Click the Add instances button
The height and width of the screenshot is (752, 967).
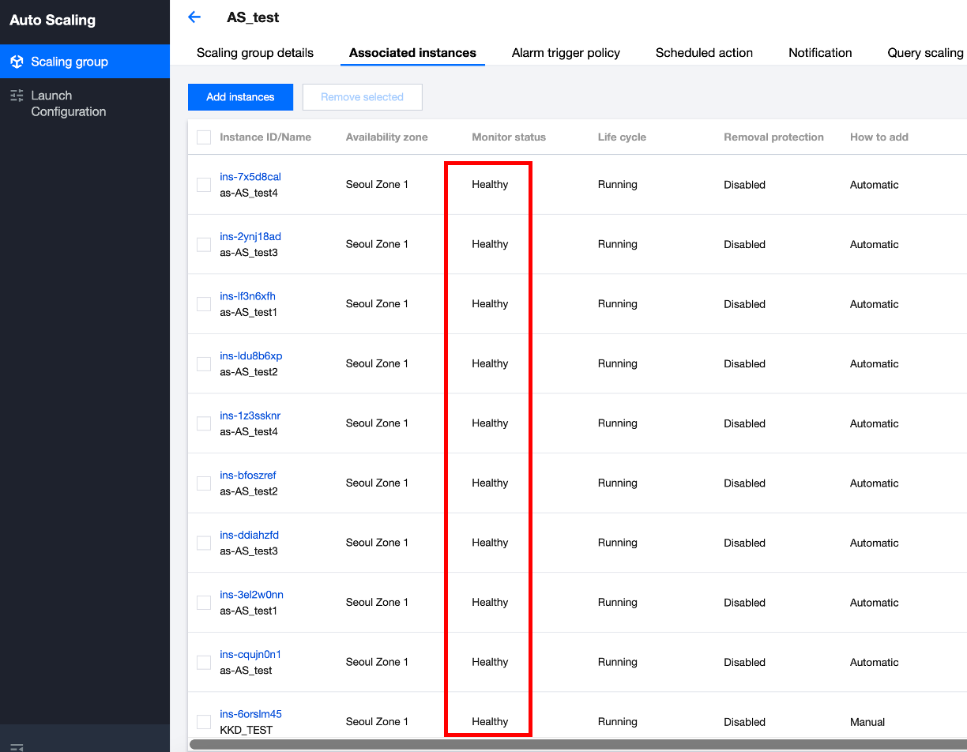coord(240,97)
